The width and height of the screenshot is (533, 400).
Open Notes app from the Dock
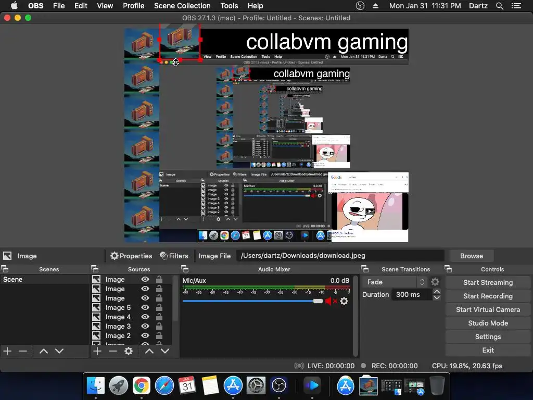[210, 385]
